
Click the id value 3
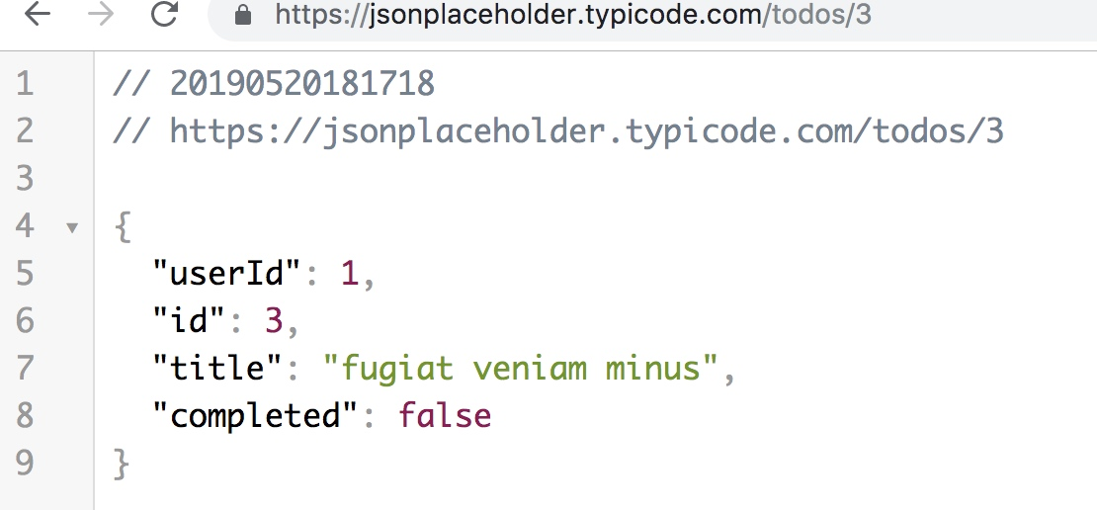click(274, 320)
